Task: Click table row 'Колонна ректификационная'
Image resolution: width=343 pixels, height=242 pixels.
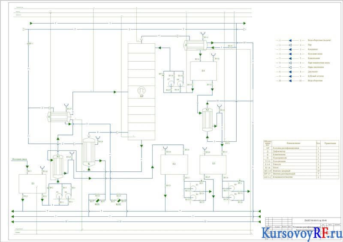Action: tap(301, 148)
